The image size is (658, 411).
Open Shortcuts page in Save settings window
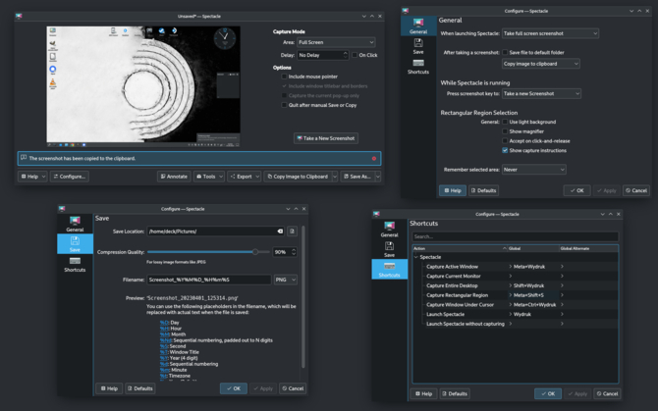tap(75, 264)
